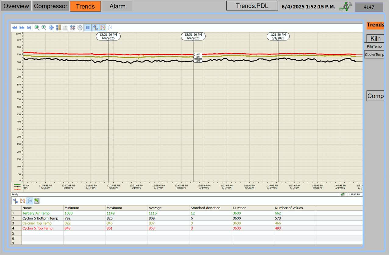Toggle the pause button in chart toolbar
390x255 pixels.
click(x=88, y=28)
